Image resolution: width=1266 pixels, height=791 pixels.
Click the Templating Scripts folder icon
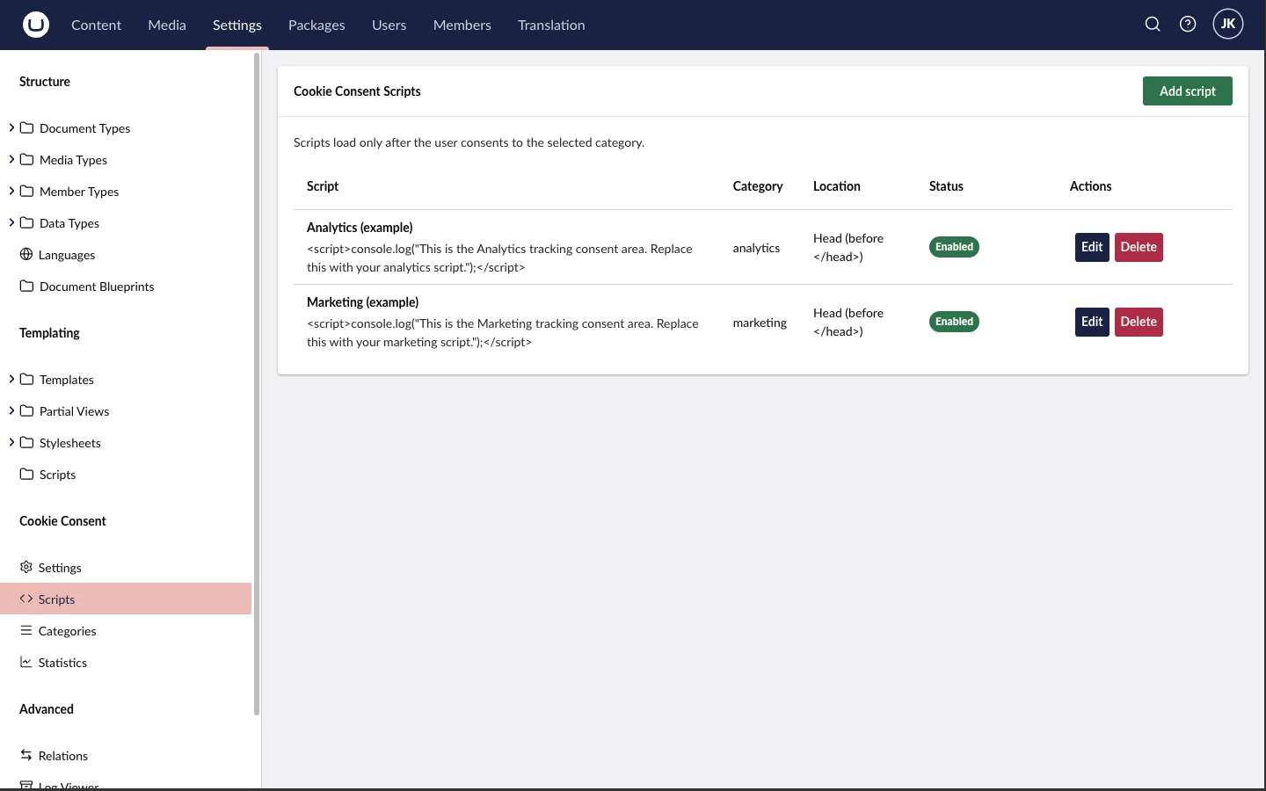(26, 475)
